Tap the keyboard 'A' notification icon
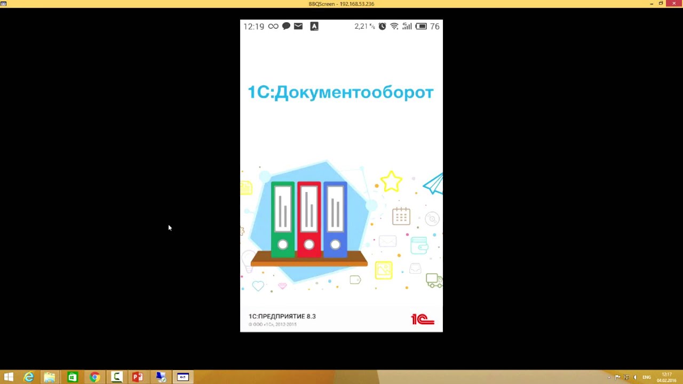 pos(314,26)
